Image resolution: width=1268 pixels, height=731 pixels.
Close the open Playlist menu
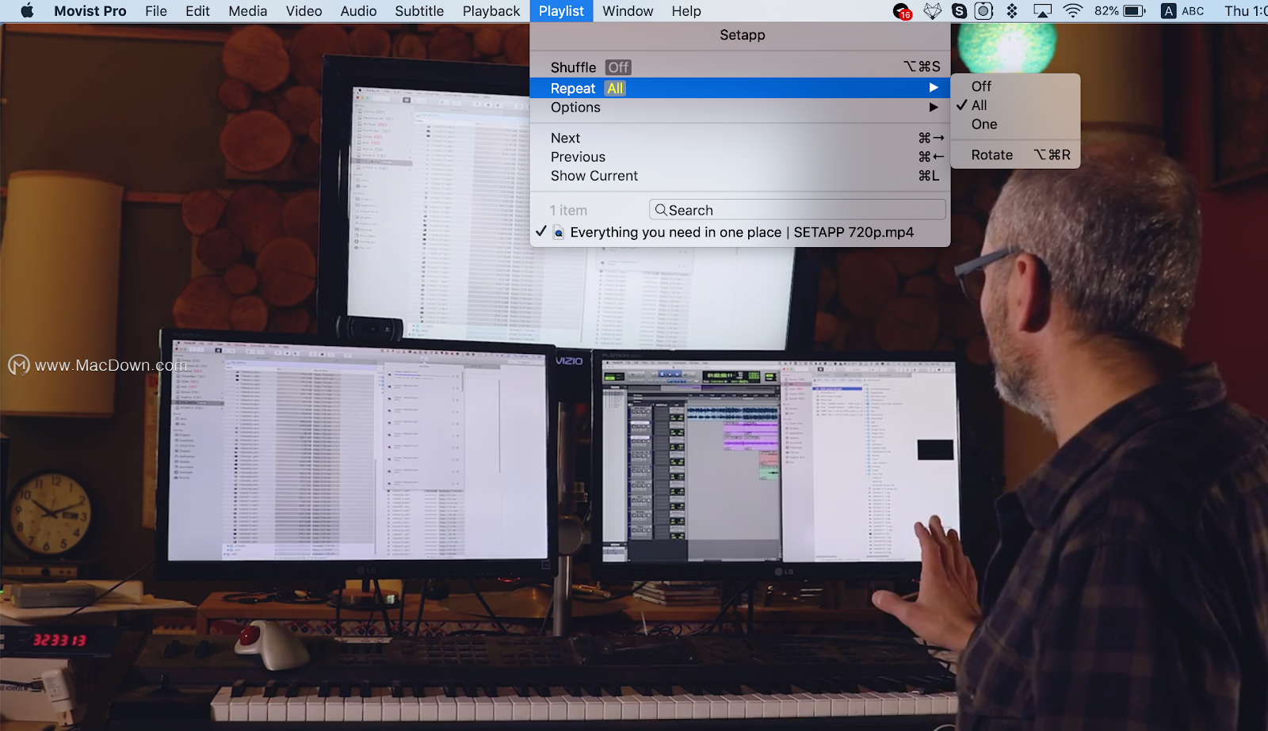pyautogui.click(x=561, y=11)
